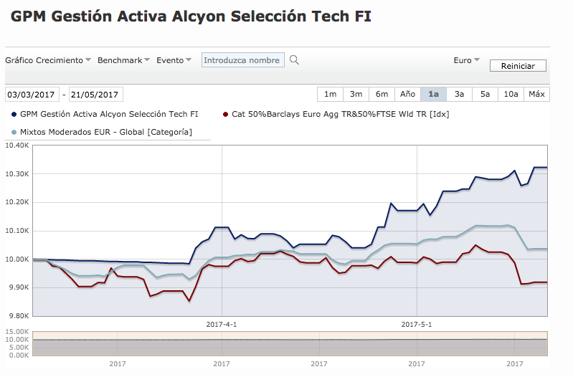Select the 10a time range
This screenshot has height=377, width=573.
511,94
